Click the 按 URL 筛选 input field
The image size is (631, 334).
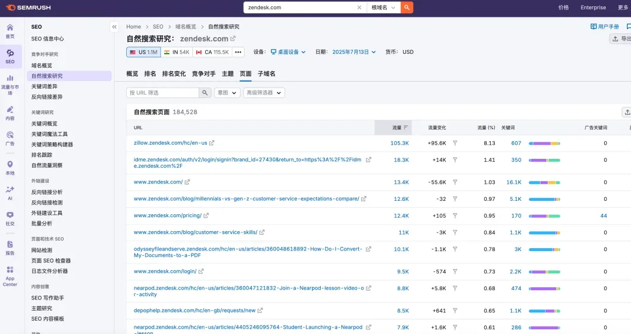(x=162, y=93)
